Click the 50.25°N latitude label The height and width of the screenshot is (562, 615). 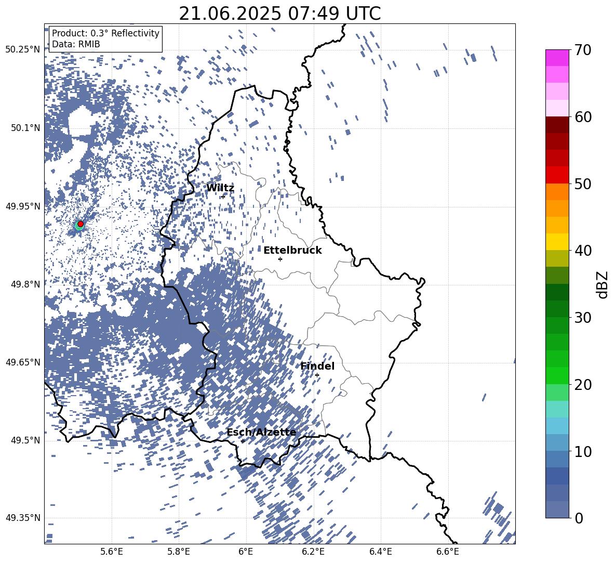click(x=23, y=50)
